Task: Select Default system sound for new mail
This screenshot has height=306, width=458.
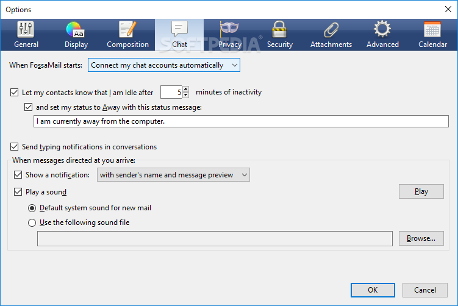Action: [x=32, y=208]
